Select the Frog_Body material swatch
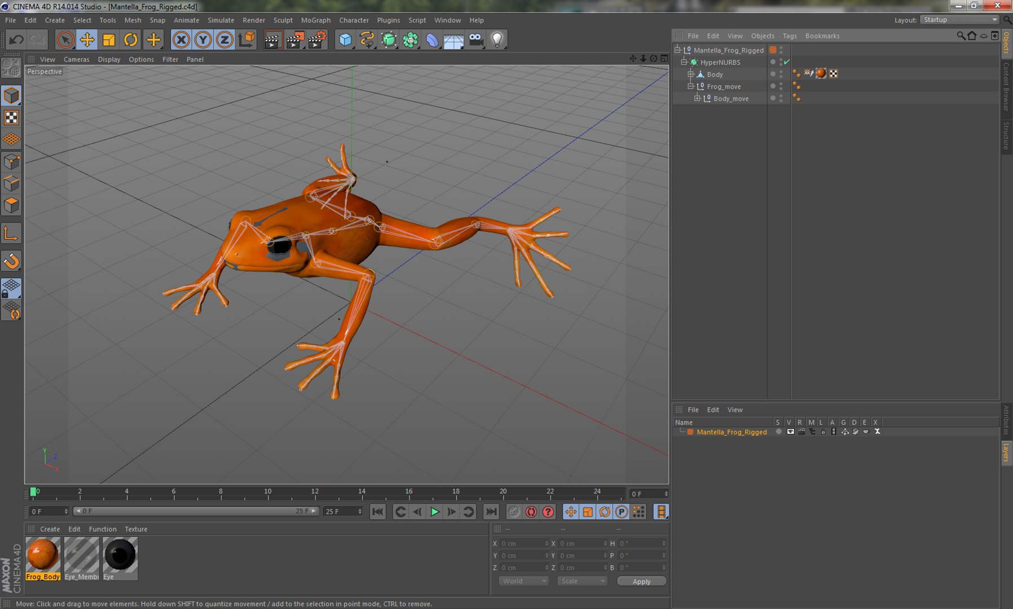The width and height of the screenshot is (1013, 609). pyautogui.click(x=43, y=558)
